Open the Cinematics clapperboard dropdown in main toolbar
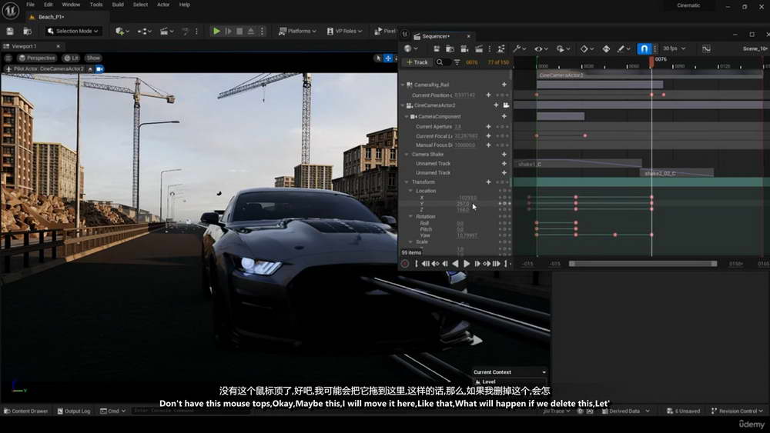This screenshot has height=433, width=770. (x=166, y=31)
